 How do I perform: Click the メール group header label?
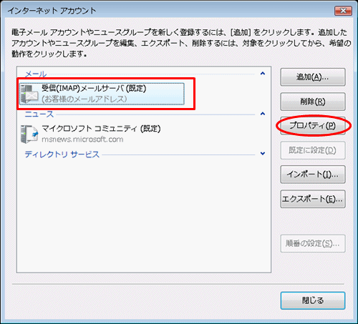[x=36, y=74]
